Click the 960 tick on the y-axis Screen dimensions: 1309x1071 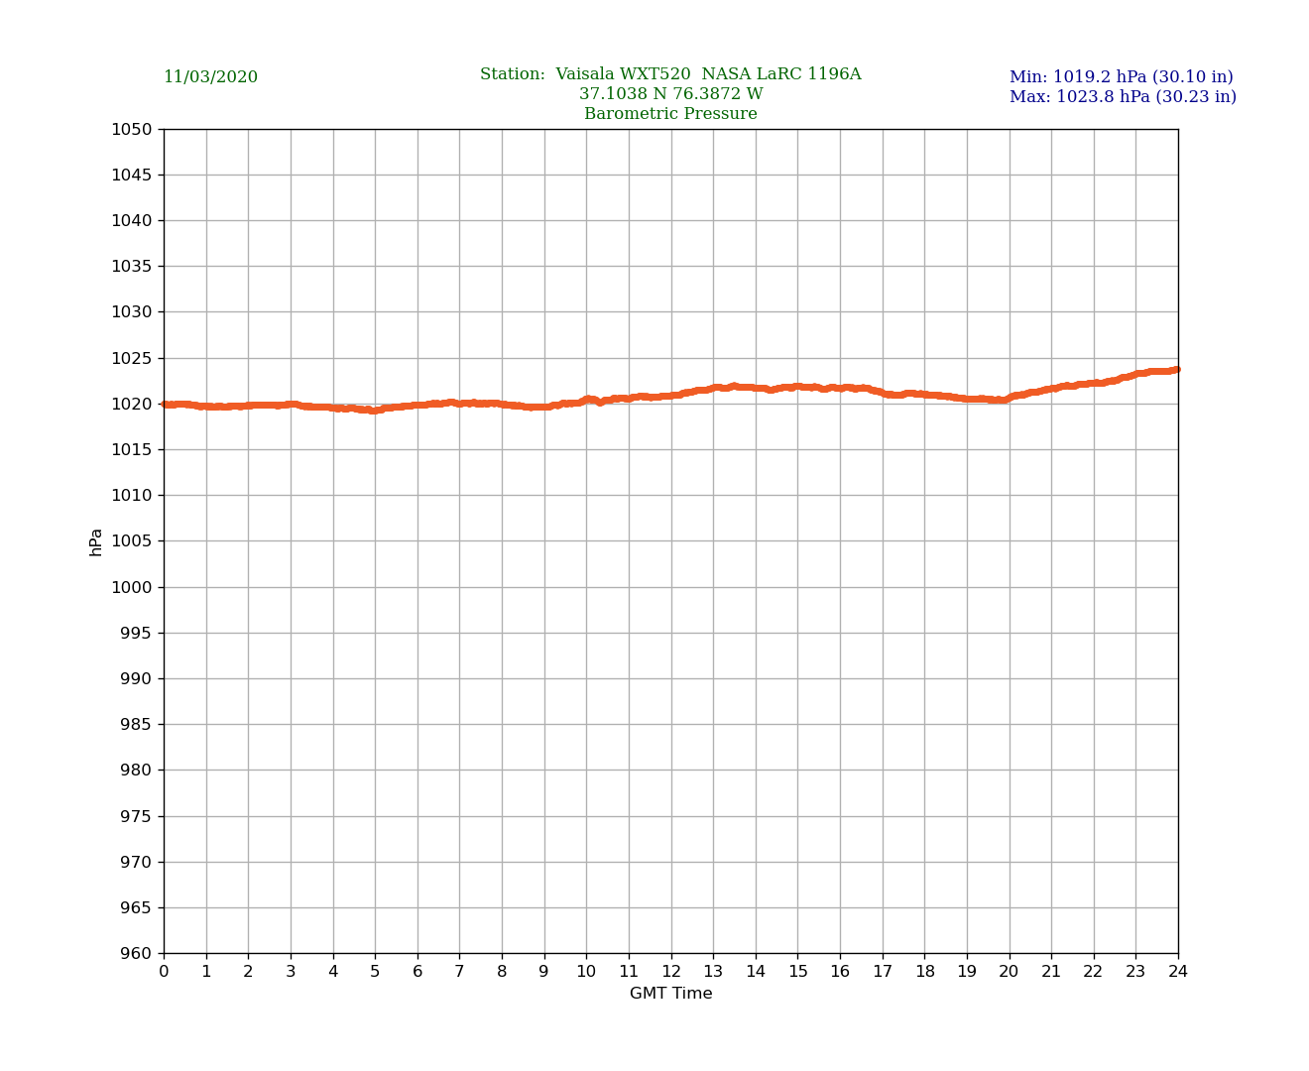(135, 954)
